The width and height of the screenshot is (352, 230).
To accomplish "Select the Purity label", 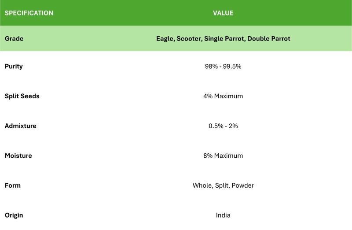I will [14, 67].
